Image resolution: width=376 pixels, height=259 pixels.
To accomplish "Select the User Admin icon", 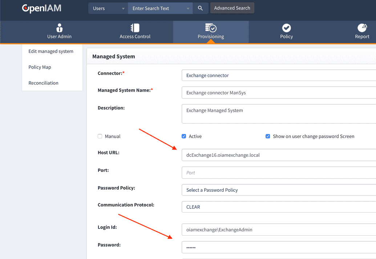I will [59, 27].
